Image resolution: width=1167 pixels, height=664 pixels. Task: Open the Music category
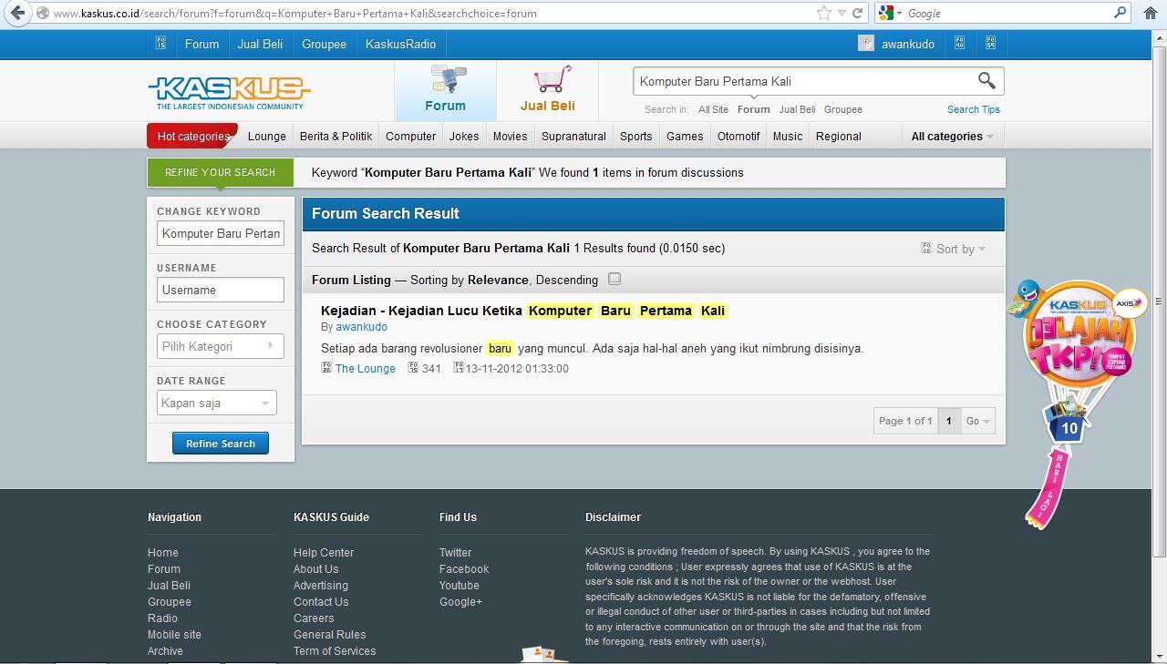(x=788, y=137)
